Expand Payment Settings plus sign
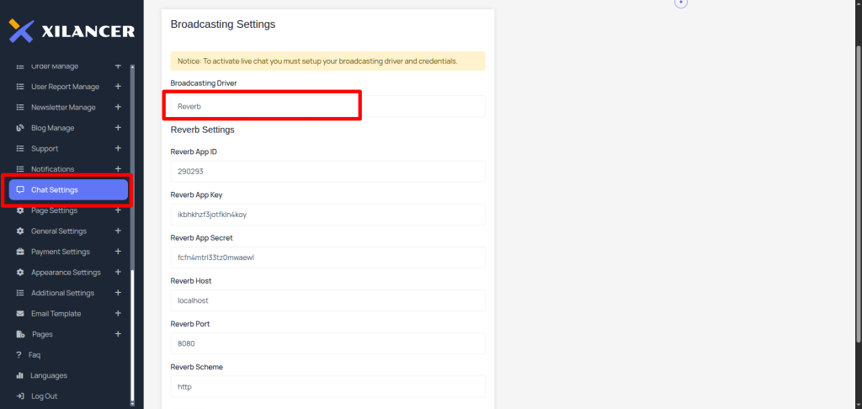Screen dimensions: 862x409 click(x=118, y=252)
